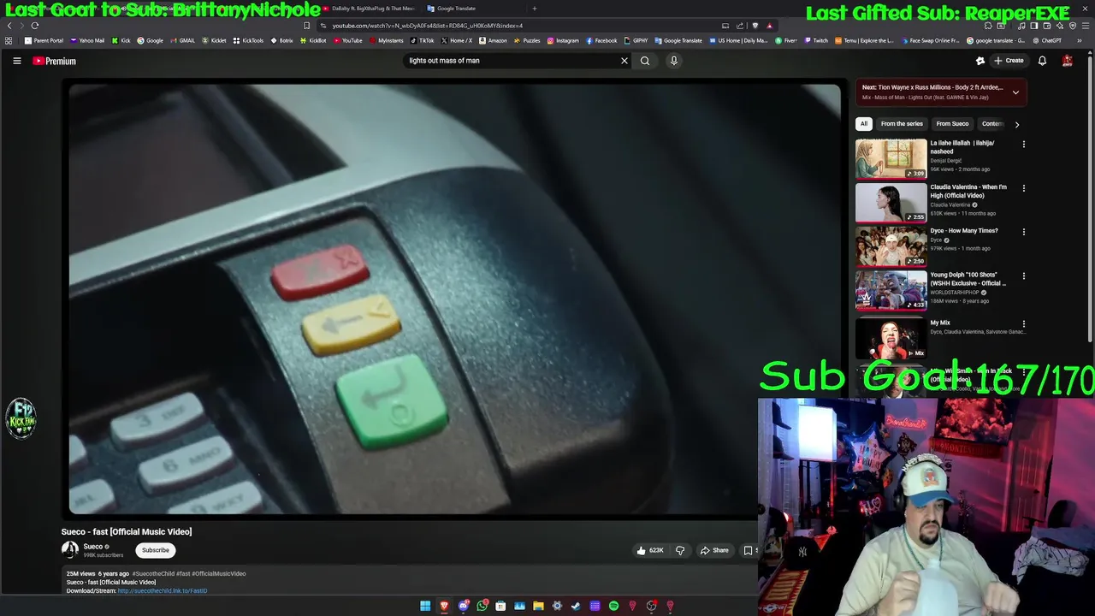
Task: Click the #SuecotheChild hashtag
Action: (153, 574)
